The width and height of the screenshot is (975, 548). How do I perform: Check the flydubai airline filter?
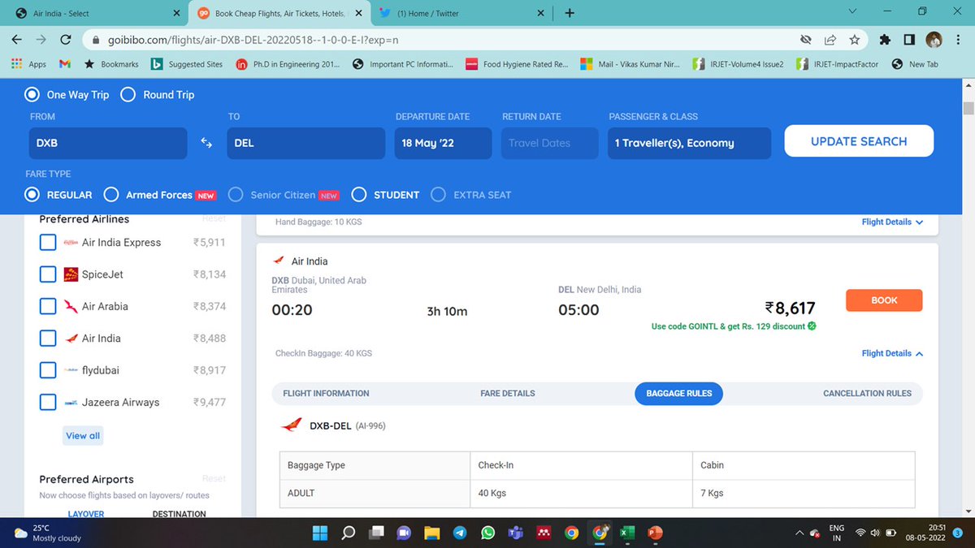coord(48,370)
